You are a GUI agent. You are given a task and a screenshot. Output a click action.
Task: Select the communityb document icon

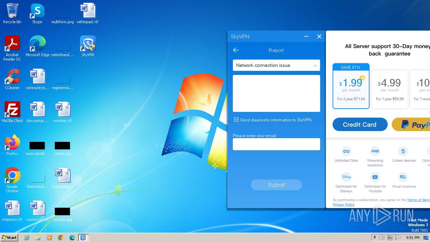[x=37, y=79]
